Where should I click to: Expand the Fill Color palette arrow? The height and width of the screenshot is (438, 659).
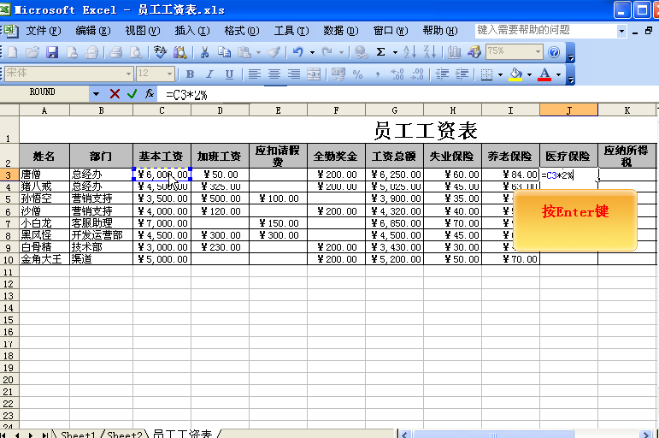[529, 75]
